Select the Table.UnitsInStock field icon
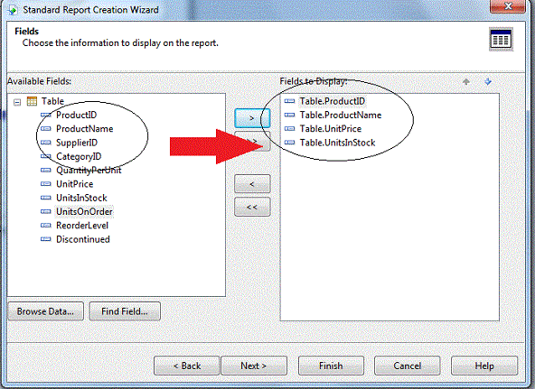 (289, 143)
